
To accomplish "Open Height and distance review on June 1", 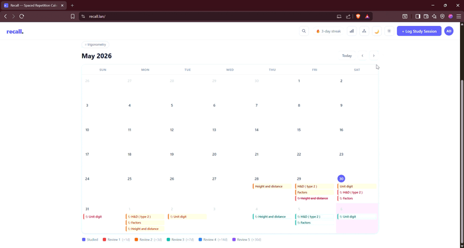I will (x=145, y=229).
